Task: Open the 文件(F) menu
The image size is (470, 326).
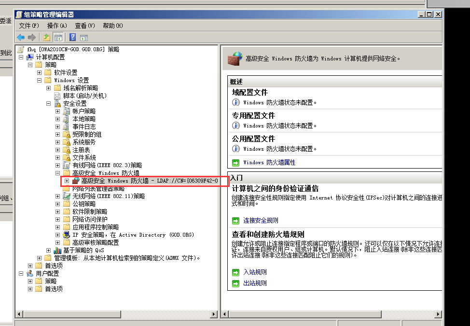Action: (x=29, y=26)
